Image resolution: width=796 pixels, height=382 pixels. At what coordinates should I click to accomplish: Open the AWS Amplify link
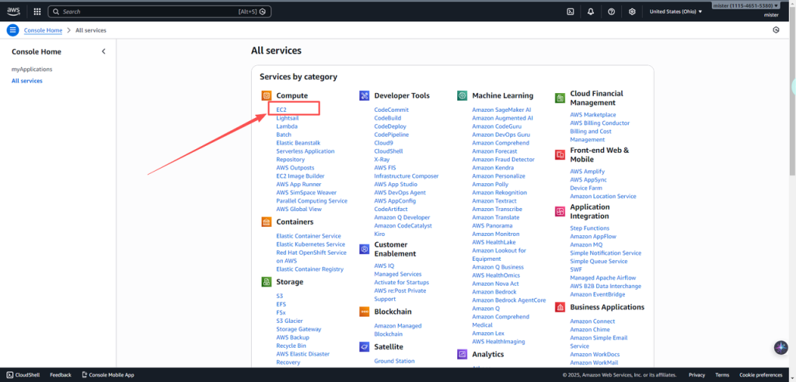pos(588,172)
